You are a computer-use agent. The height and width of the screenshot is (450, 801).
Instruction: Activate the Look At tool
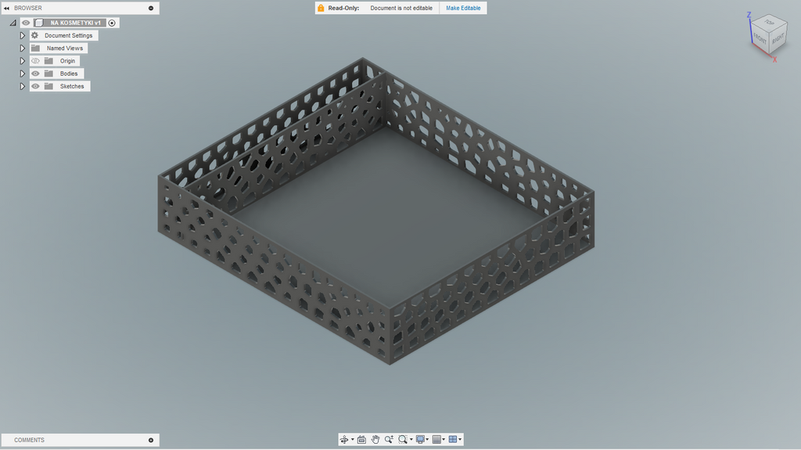tap(361, 439)
